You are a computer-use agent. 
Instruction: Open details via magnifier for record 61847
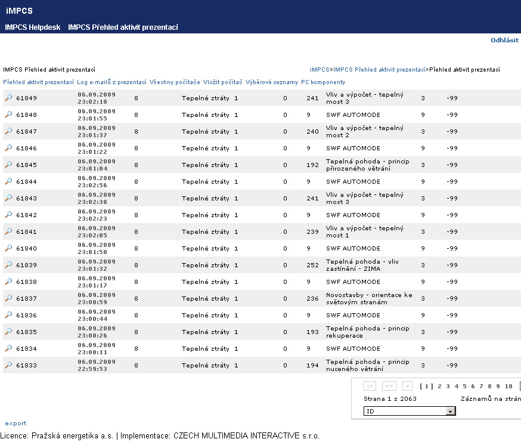8,131
